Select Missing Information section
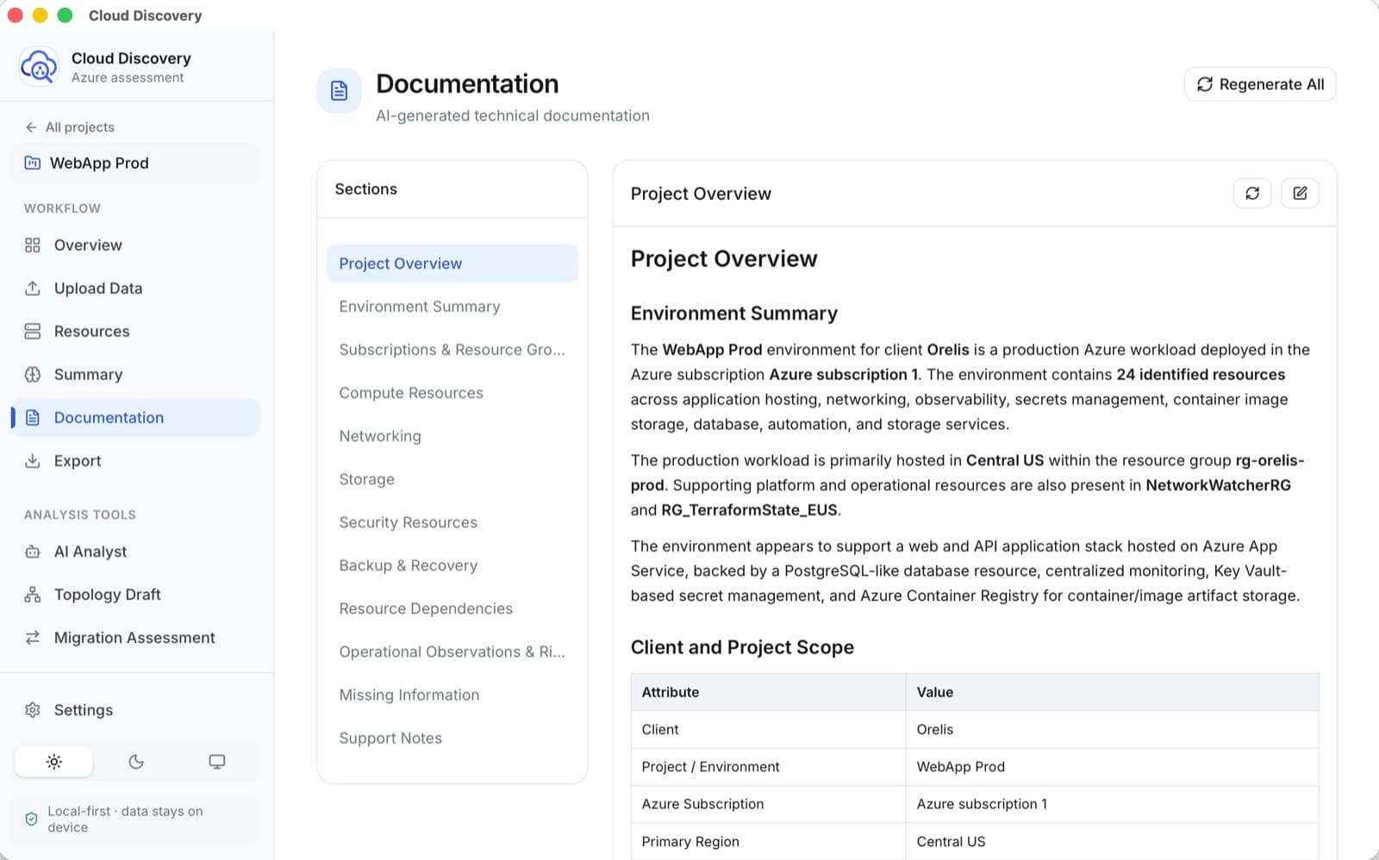 point(452,695)
